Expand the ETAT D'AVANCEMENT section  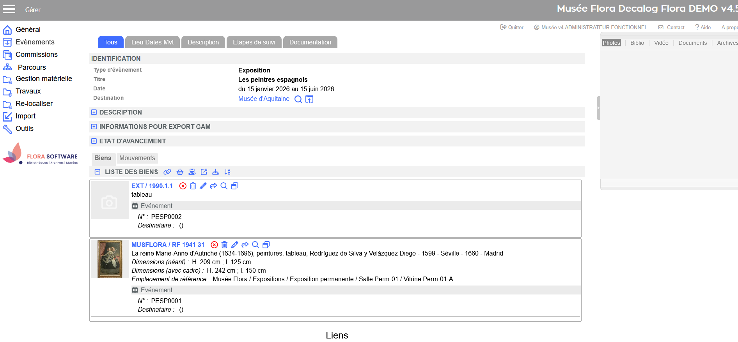(94, 141)
